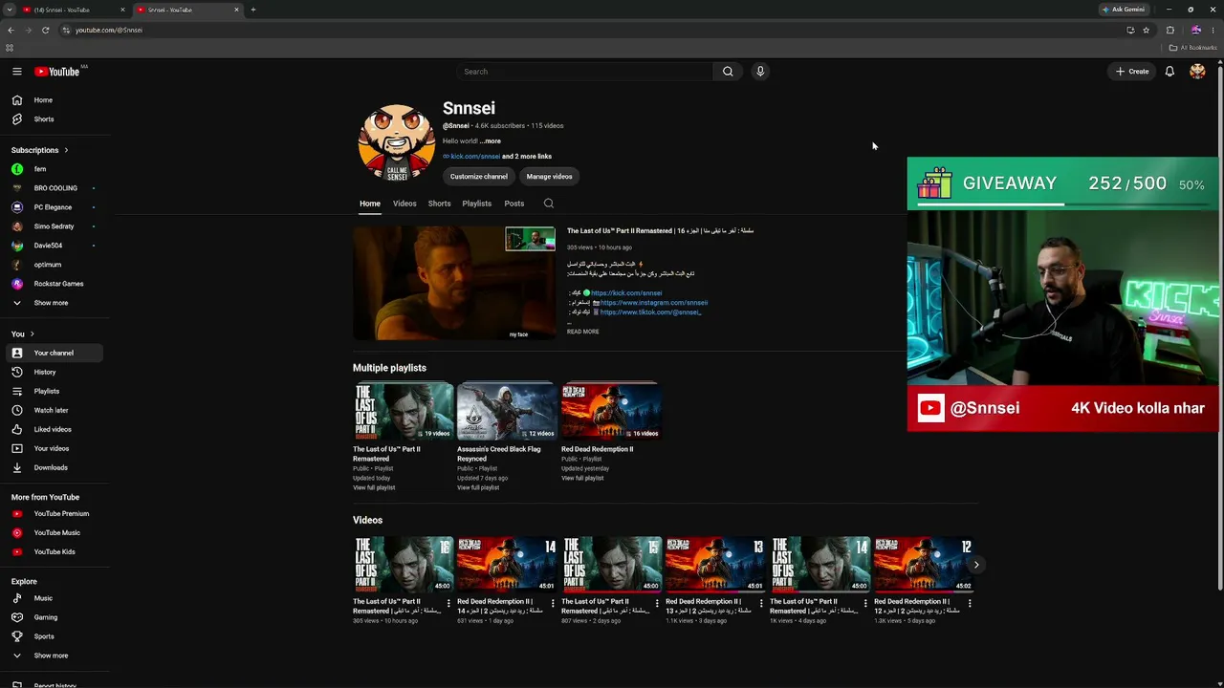Open Your videos in the sidebar
The height and width of the screenshot is (688, 1224).
(53, 448)
